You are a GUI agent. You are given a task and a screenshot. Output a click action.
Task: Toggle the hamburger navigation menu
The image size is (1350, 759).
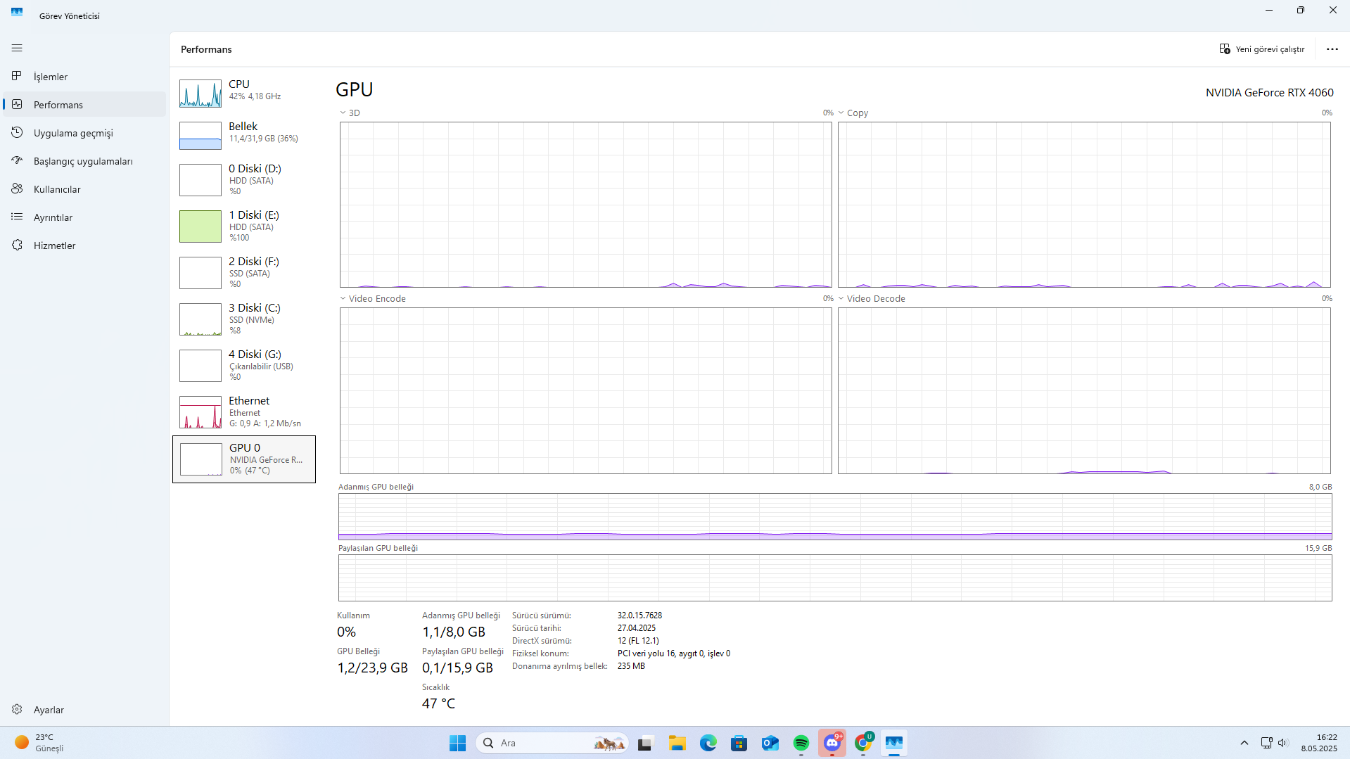[17, 48]
